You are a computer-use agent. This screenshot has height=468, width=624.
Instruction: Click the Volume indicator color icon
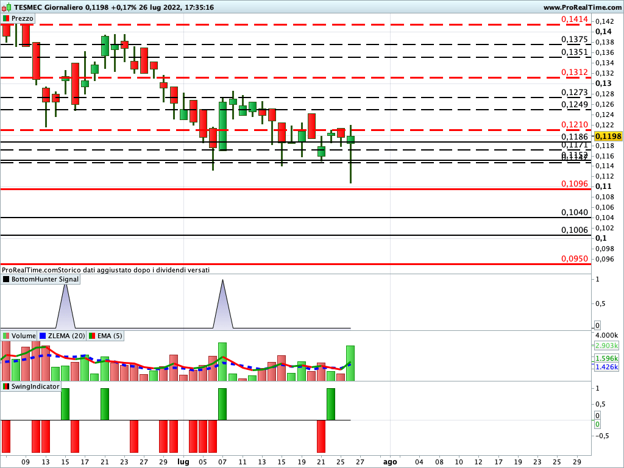pos(6,336)
